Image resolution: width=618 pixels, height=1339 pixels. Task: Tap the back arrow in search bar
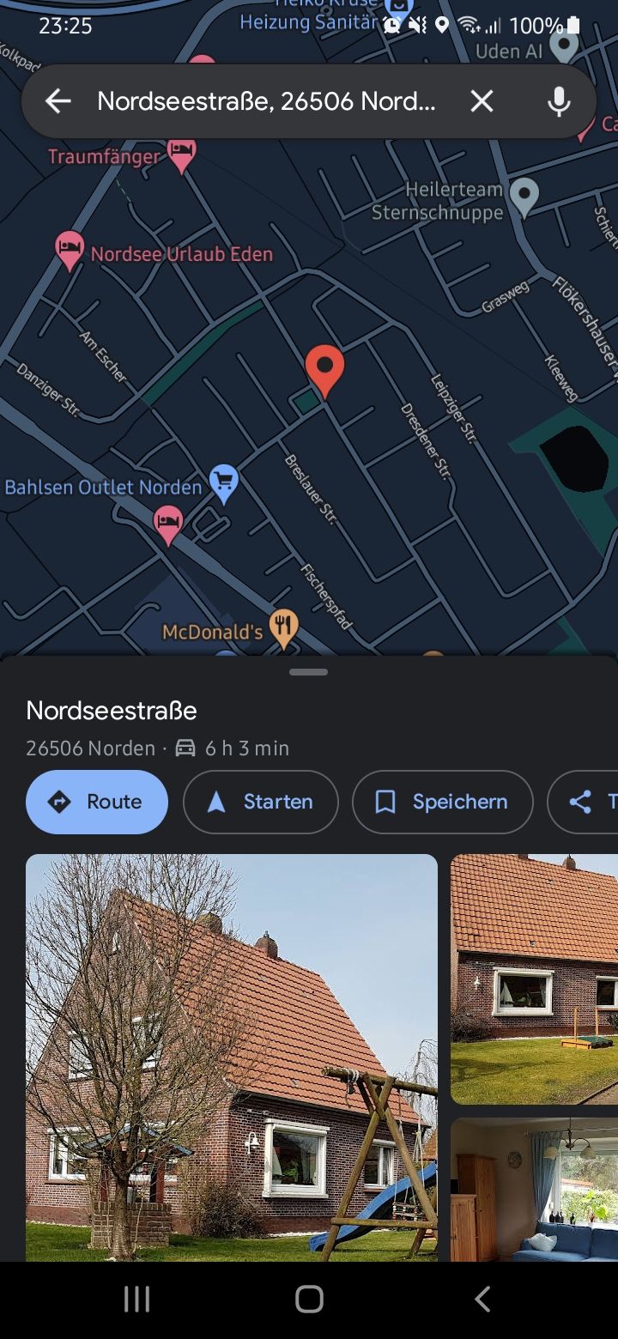pyautogui.click(x=58, y=101)
